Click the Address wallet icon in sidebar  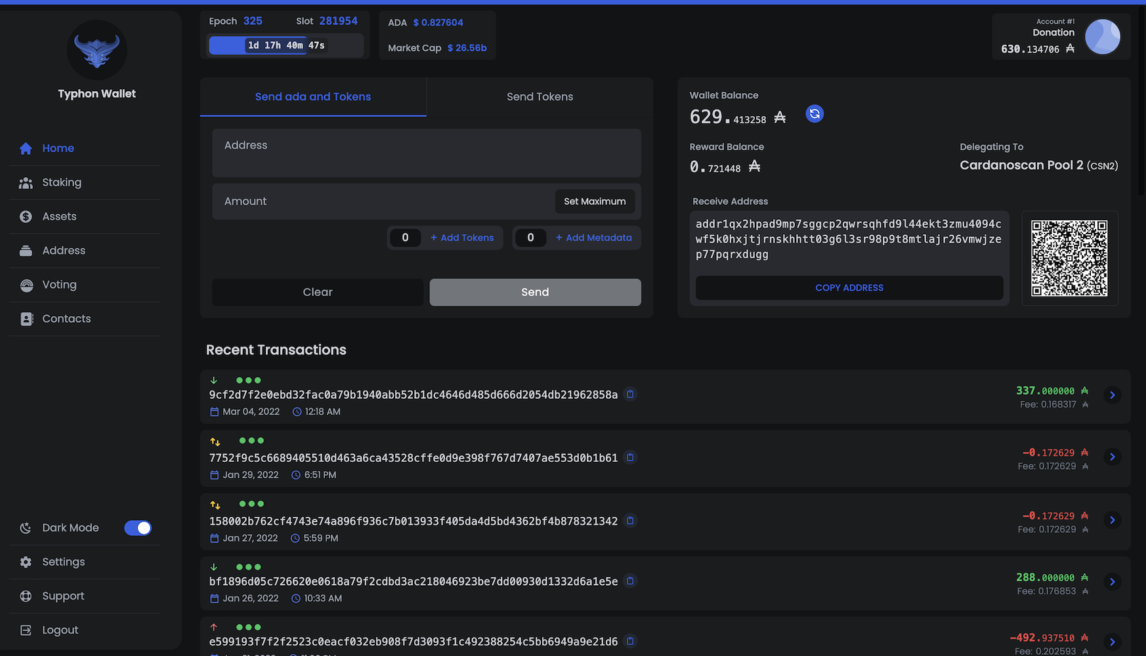tap(26, 251)
